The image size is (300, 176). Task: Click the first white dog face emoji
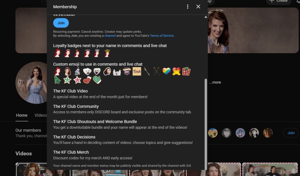pyautogui.click(x=87, y=71)
